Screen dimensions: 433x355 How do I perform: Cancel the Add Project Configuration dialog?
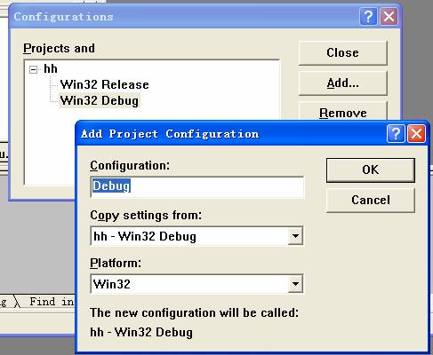(x=371, y=201)
